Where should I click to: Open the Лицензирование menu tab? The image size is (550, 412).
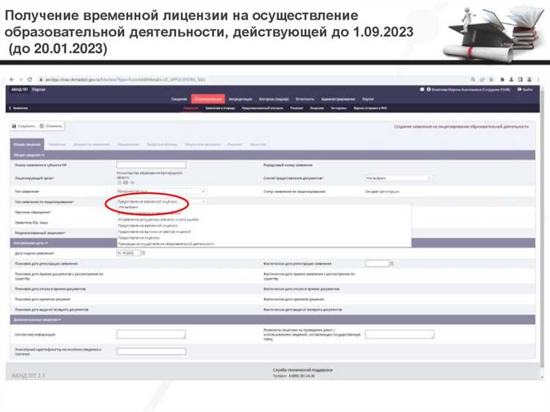pos(208,98)
